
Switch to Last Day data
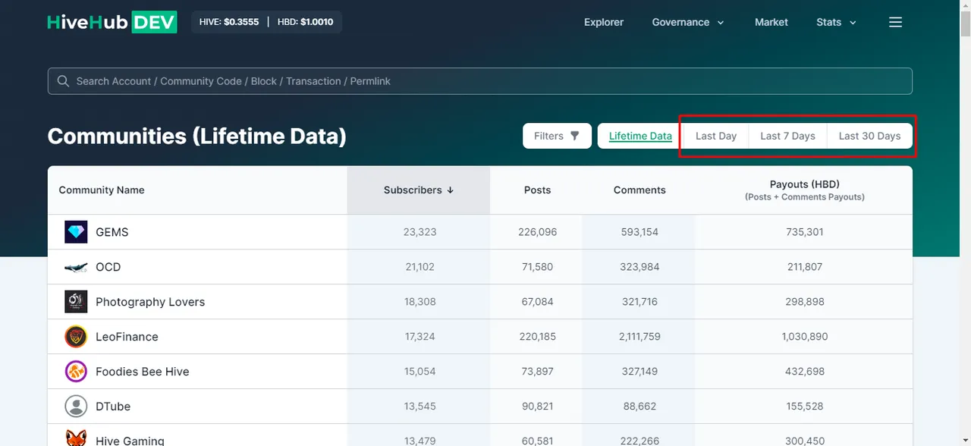click(716, 136)
